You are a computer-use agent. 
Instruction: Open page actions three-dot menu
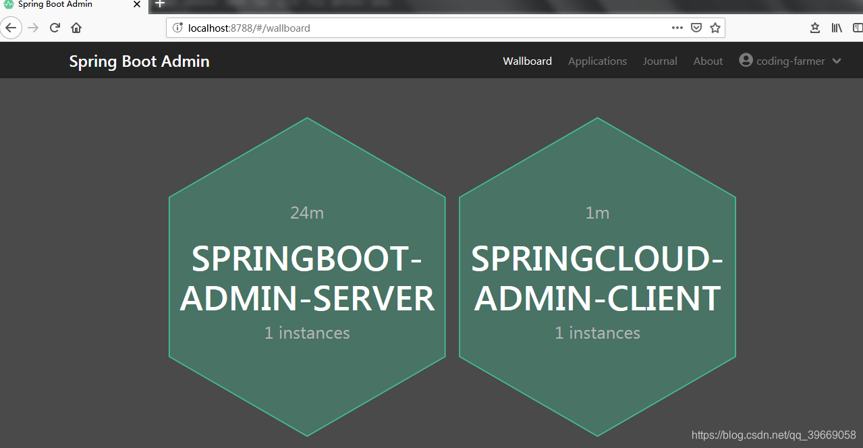click(677, 28)
